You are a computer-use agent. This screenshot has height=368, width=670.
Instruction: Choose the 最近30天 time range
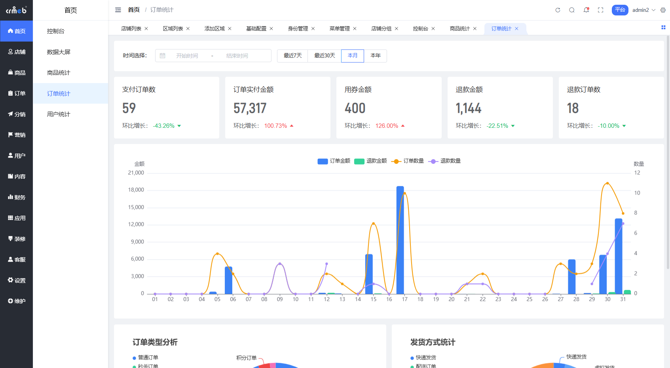[x=325, y=56]
